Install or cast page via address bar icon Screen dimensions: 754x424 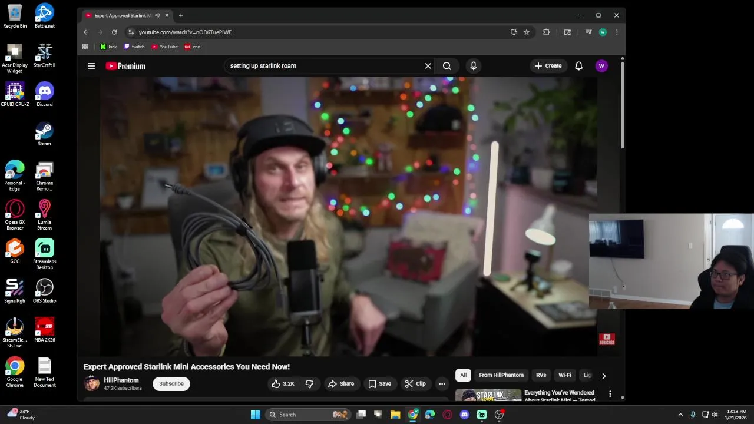(x=514, y=32)
